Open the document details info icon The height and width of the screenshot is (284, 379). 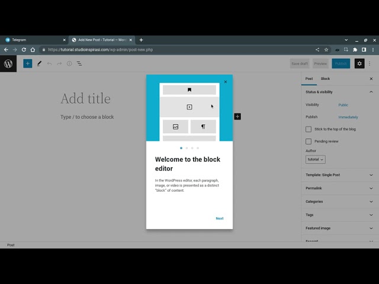click(69, 63)
